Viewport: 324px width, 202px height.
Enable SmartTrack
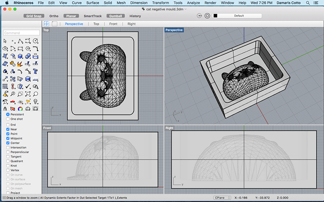point(93,16)
